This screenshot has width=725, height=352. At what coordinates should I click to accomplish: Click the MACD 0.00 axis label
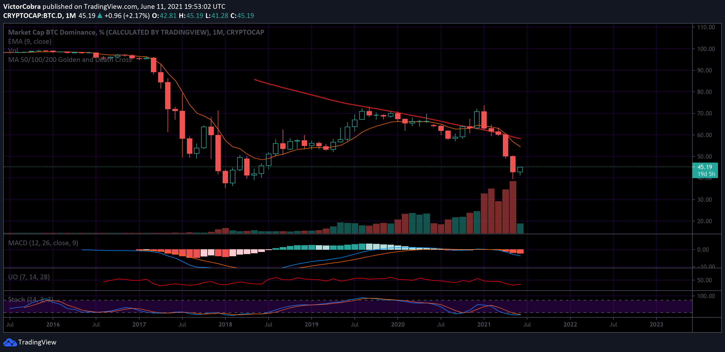(x=703, y=250)
